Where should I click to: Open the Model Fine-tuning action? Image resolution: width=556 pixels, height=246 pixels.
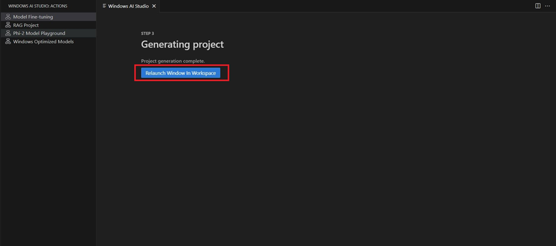coord(33,17)
